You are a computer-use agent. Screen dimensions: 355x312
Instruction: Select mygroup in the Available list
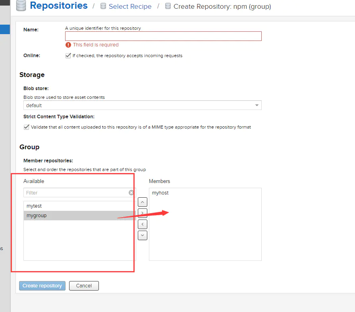tap(37, 216)
